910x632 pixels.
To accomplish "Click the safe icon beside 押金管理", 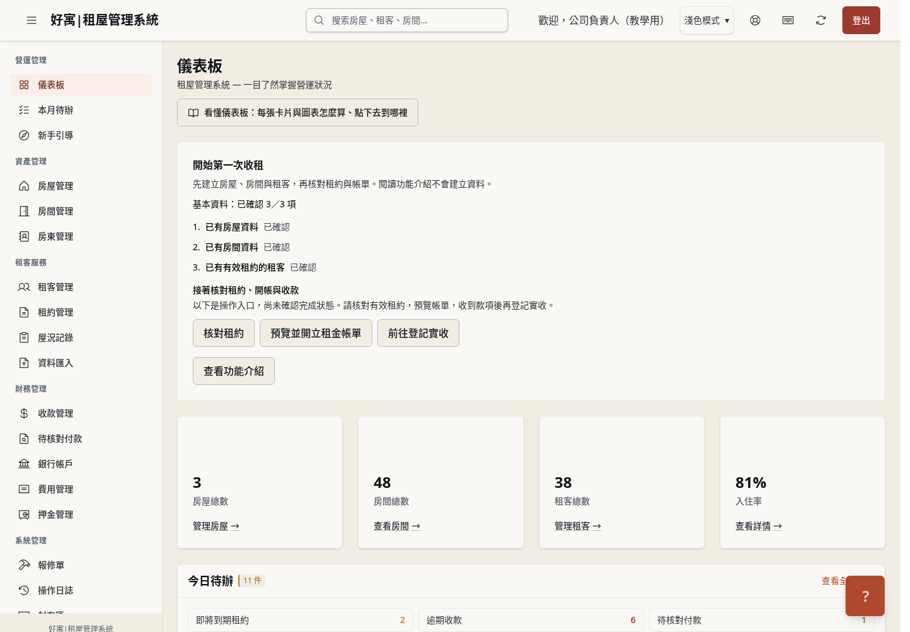I will tap(24, 514).
